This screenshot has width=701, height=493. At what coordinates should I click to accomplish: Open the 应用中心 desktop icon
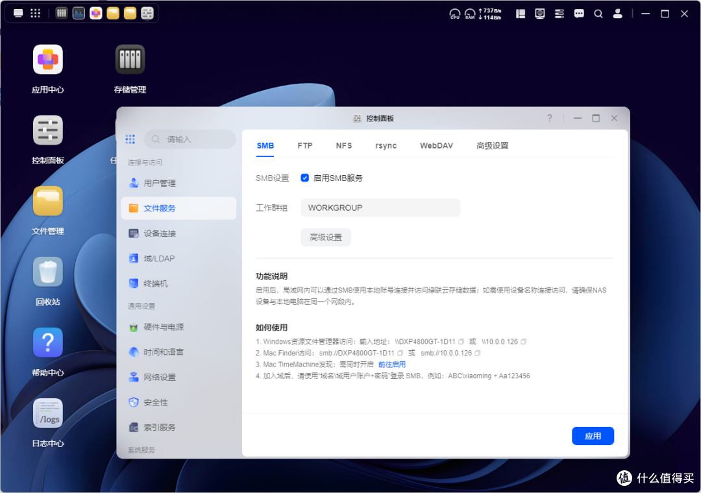48,60
